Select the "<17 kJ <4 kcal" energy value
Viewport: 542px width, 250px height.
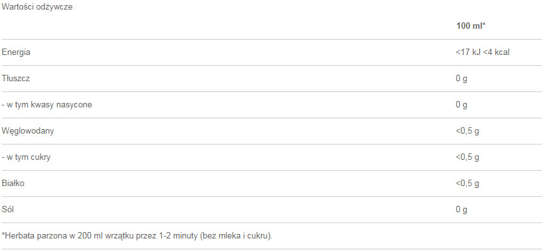482,52
